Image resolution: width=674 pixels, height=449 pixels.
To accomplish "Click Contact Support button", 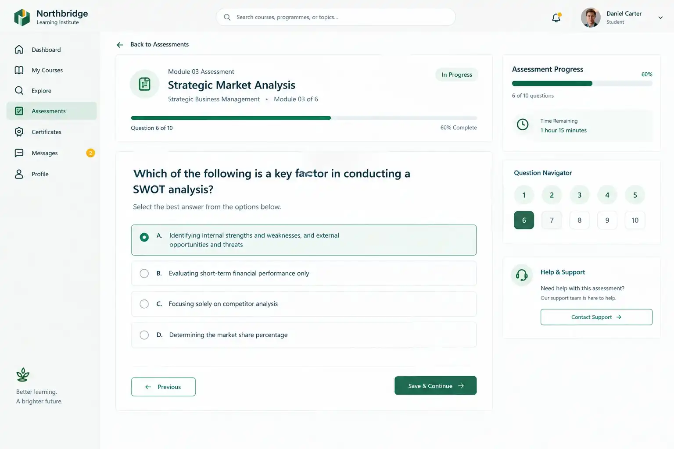I will tap(596, 317).
